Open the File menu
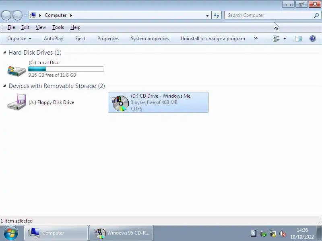The width and height of the screenshot is (322, 241). (x=11, y=27)
